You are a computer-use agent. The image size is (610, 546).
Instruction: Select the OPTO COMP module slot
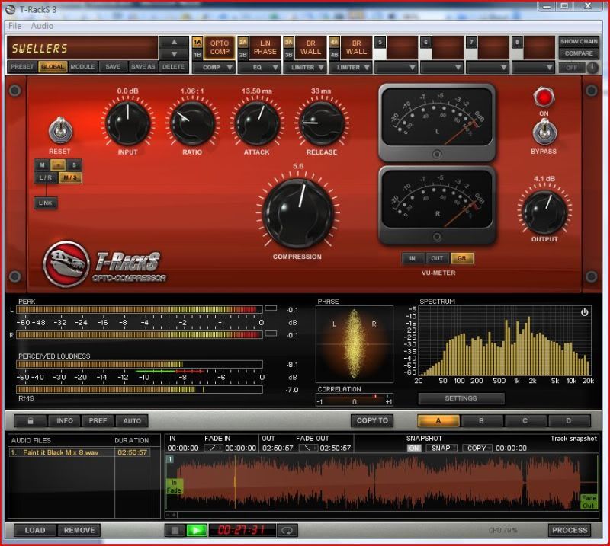[220, 47]
